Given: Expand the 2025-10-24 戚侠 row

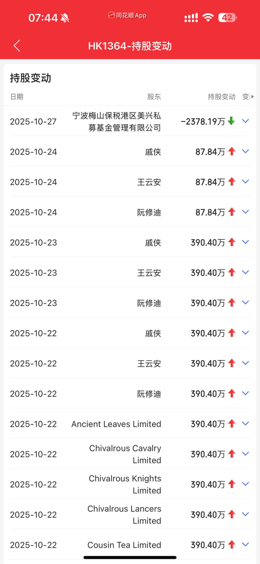Looking at the screenshot, I should click(x=245, y=151).
